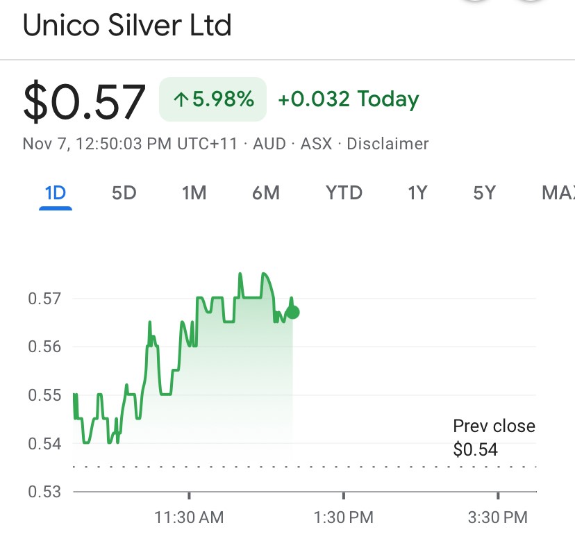
Task: Click the Unico Silver Ltd title
Action: (127, 26)
